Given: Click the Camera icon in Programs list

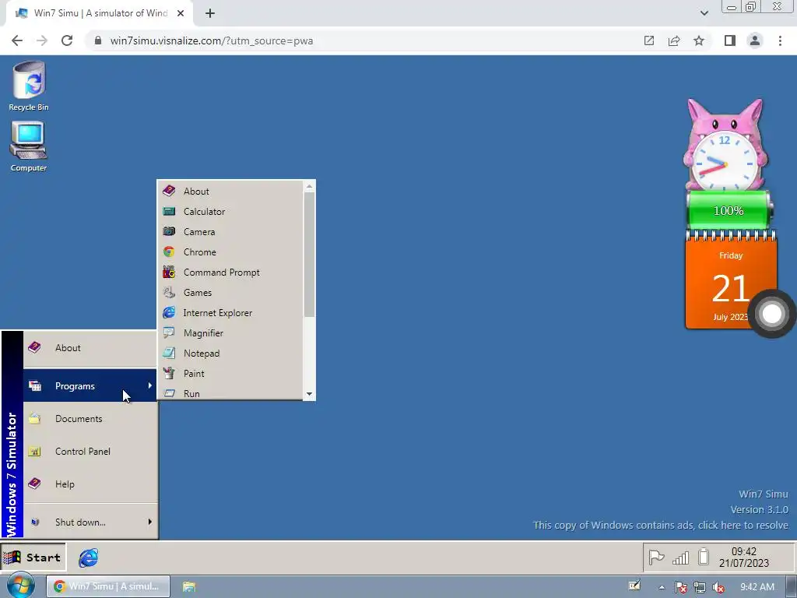Looking at the screenshot, I should point(169,231).
